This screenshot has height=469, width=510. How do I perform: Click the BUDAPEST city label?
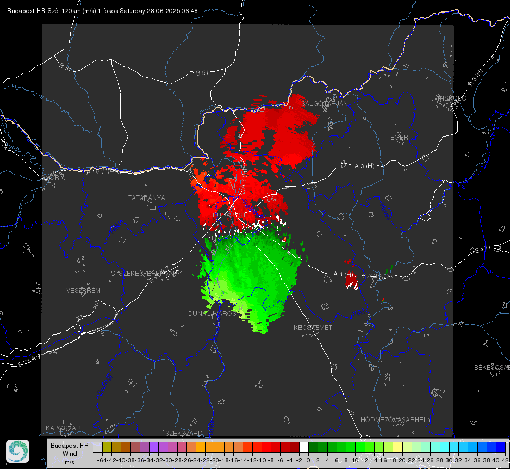[229, 215]
